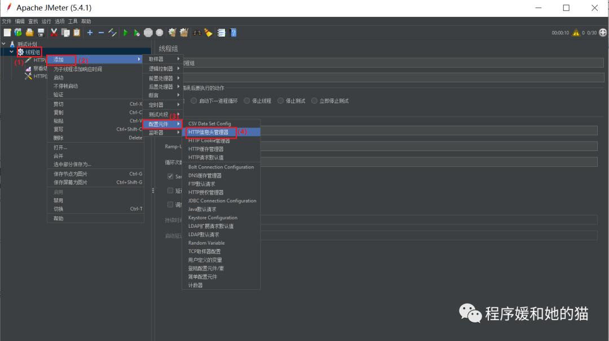Screen dimensions: 609x341
Task: Click the yellow warning triangle icon
Action: pyautogui.click(x=576, y=33)
